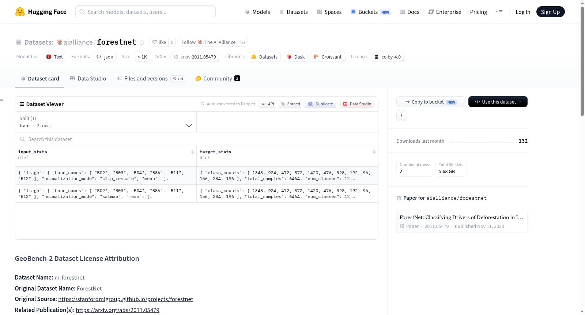This screenshot has height=315, width=585.
Task: Open the Buckets page
Action: [x=370, y=12]
